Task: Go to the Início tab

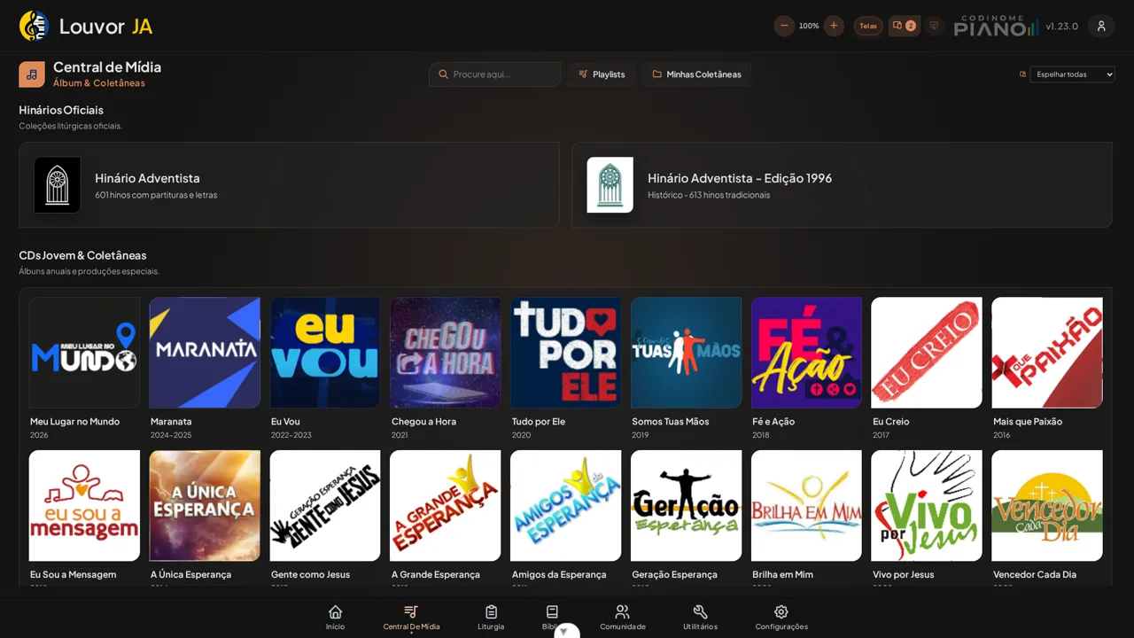Action: tap(335, 618)
